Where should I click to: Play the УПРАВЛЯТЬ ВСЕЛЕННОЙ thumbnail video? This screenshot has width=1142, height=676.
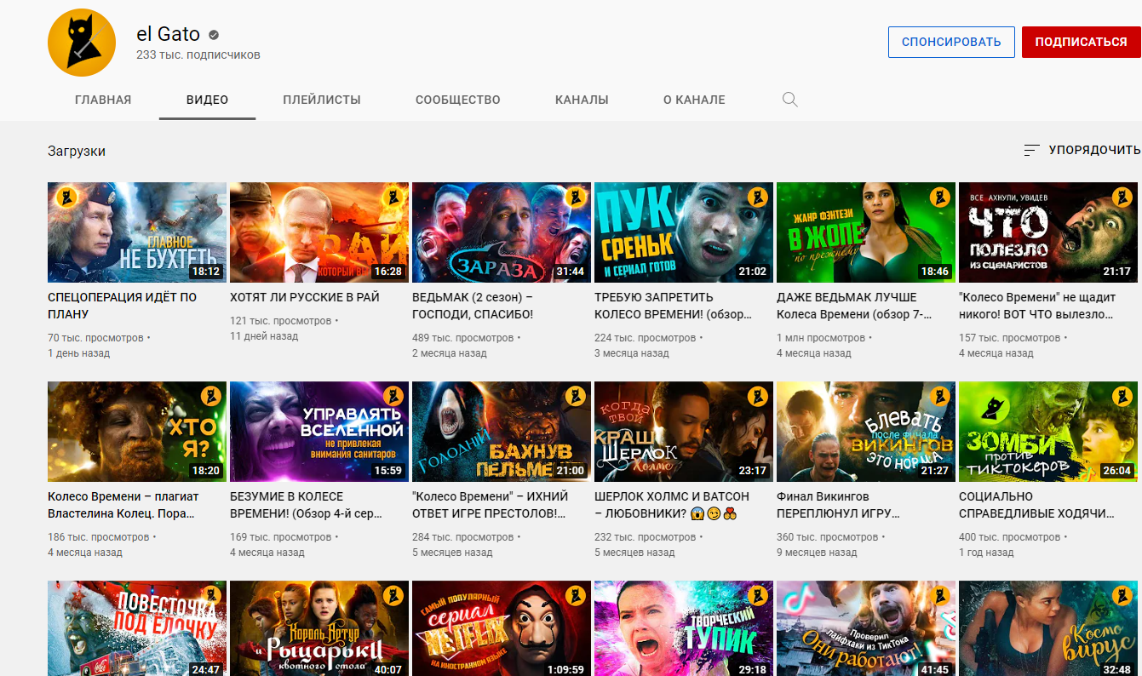319,432
